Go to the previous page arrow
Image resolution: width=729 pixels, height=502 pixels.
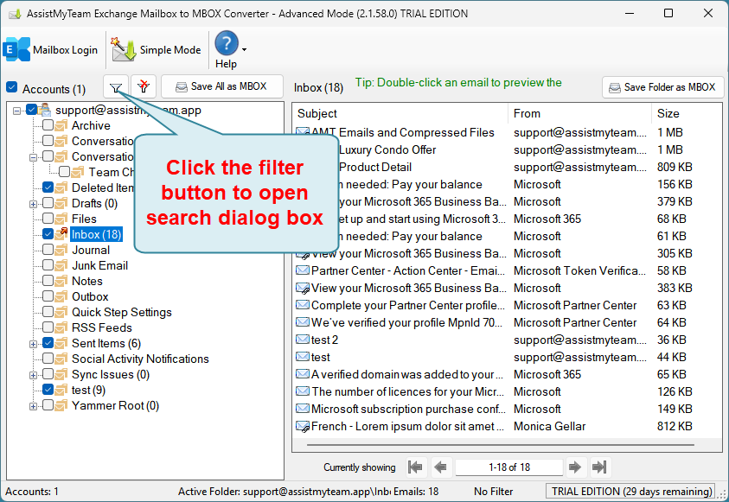click(x=440, y=467)
